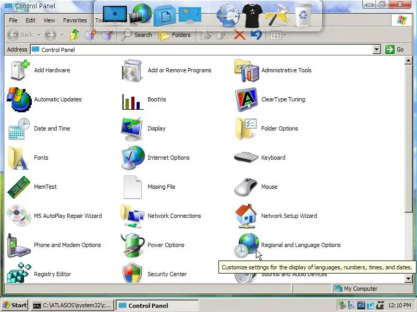Click the Map Network Drive toolbar icon
The image size is (417, 312).
(x=90, y=35)
